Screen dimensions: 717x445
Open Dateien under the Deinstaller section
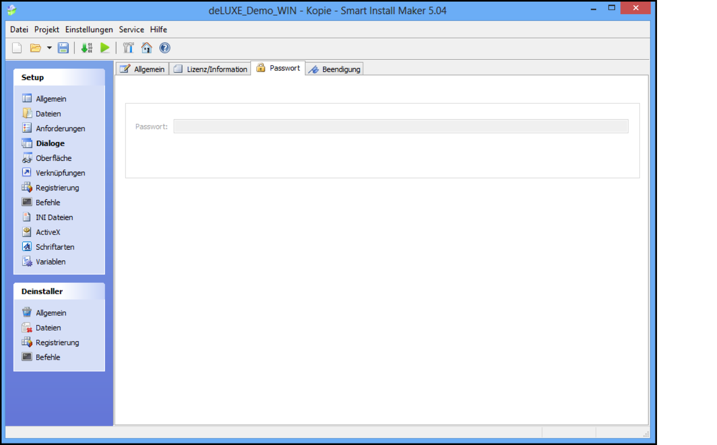(x=48, y=328)
